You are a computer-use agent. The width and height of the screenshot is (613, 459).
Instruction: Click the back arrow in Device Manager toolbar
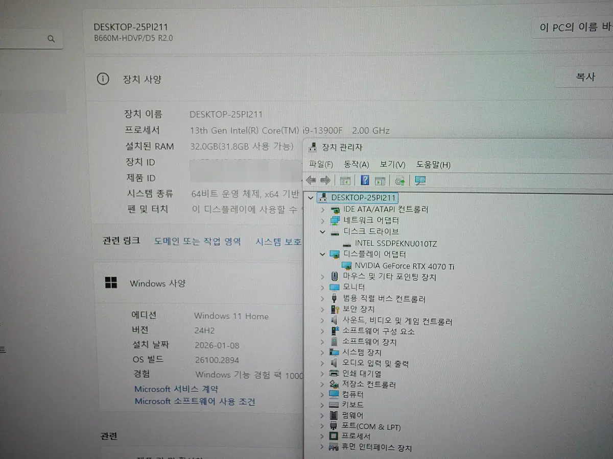311,180
